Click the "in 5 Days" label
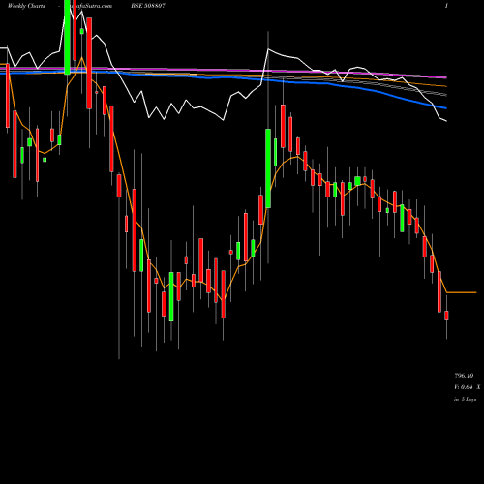Screen dimensions: 484x484 click(466, 399)
